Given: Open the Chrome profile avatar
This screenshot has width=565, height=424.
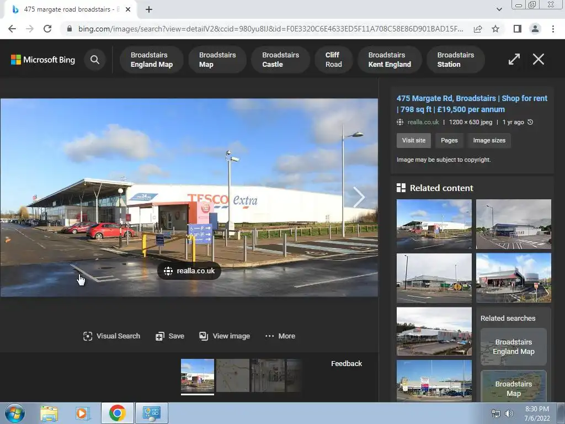Looking at the screenshot, I should click(535, 29).
